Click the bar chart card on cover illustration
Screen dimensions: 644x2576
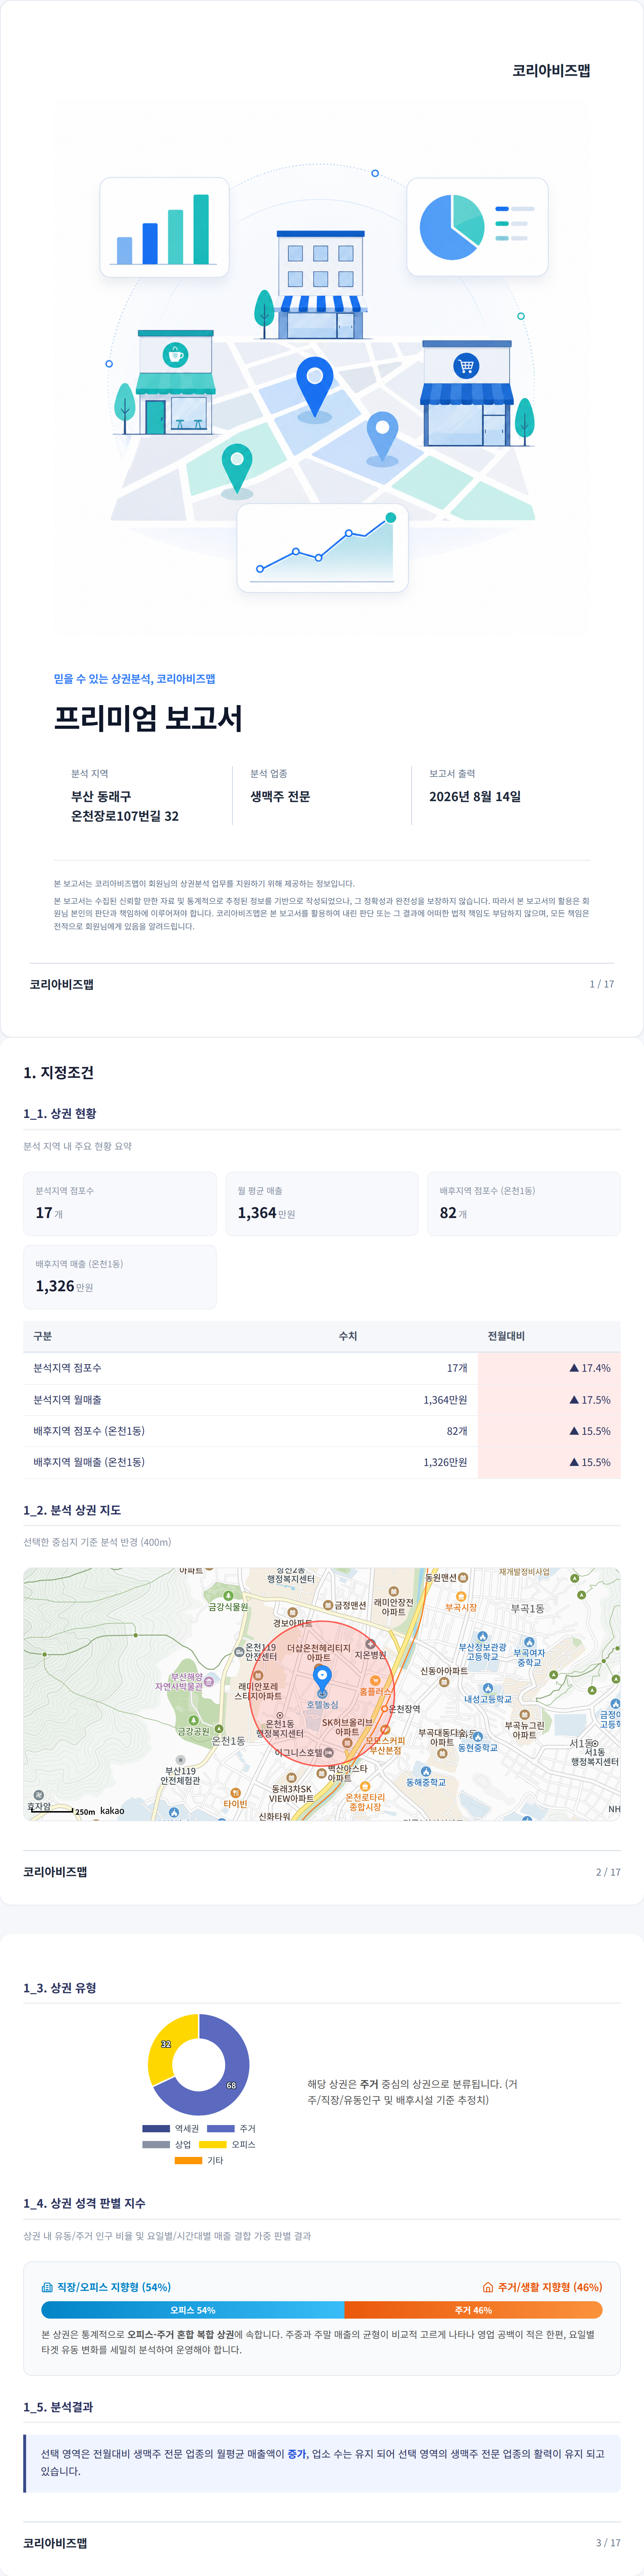164,227
